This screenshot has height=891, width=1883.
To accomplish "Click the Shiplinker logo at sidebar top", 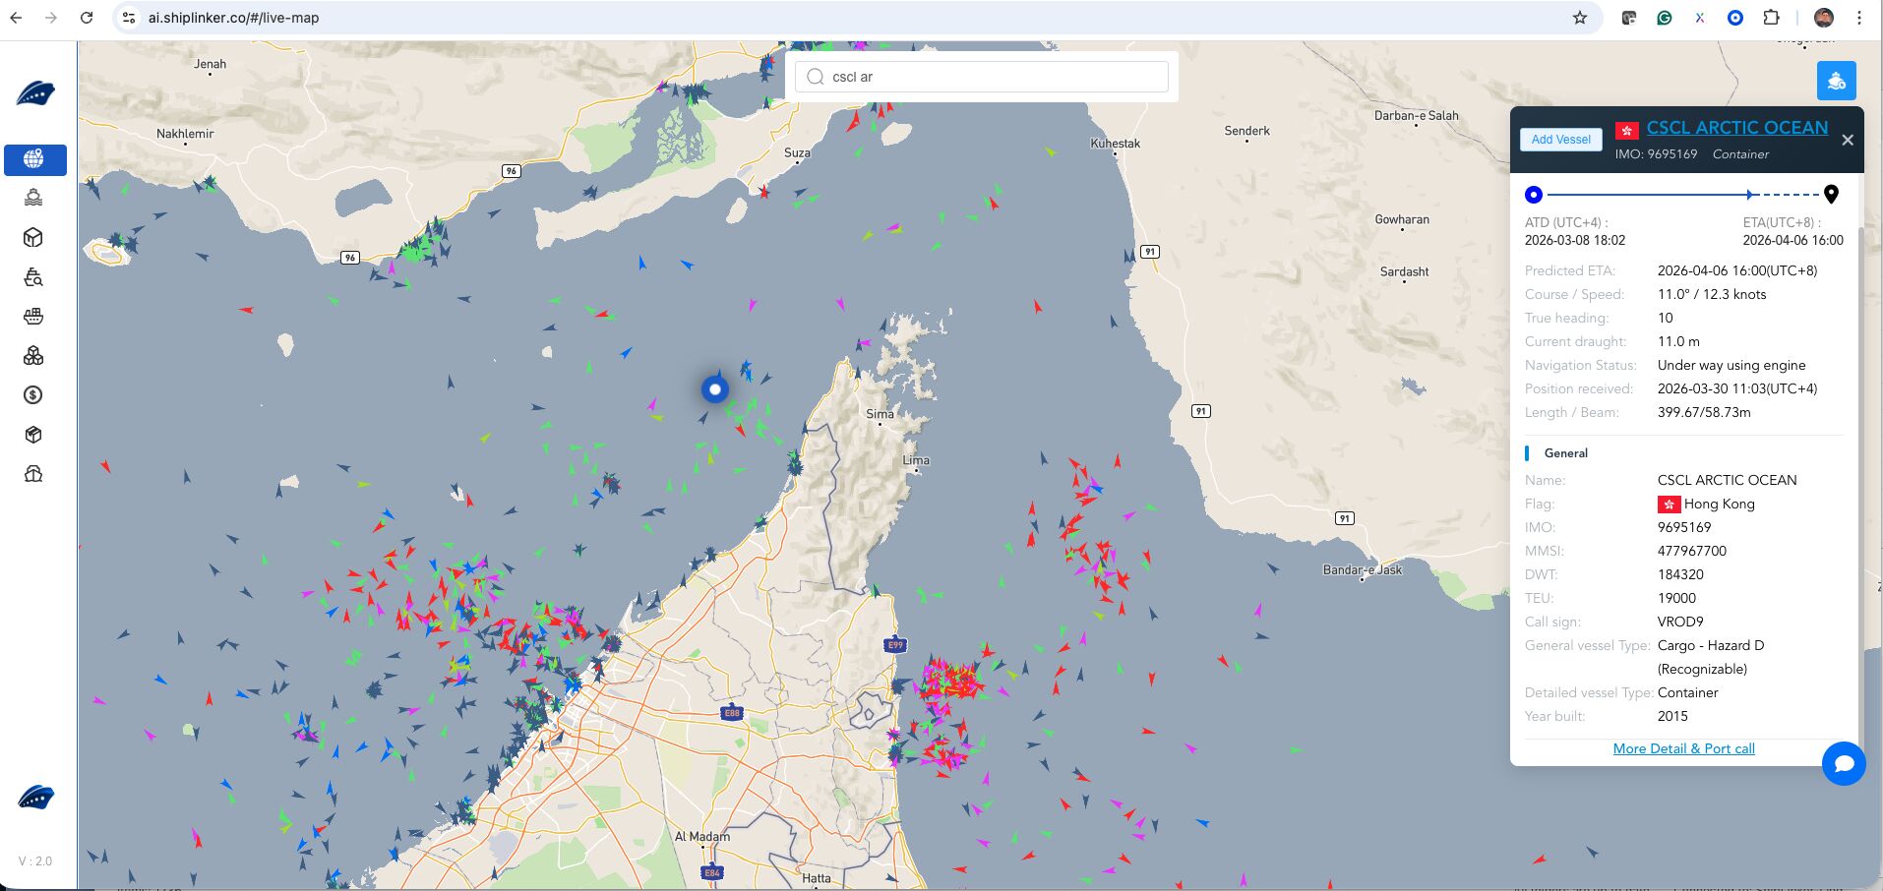I will pos(35,93).
